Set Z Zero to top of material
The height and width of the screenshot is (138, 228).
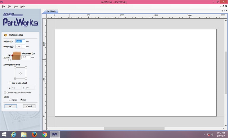pos(9,55)
